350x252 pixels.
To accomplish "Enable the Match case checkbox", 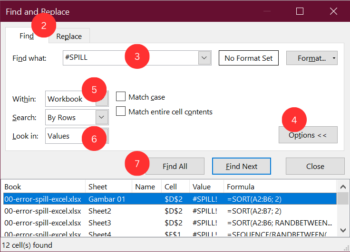I will point(121,97).
